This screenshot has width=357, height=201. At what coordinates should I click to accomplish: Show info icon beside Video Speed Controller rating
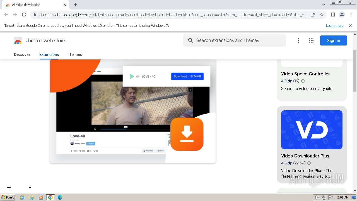coord(303,81)
